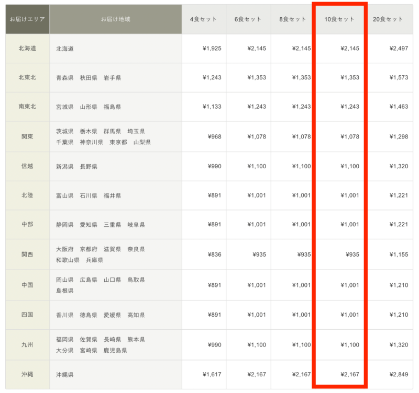Screen dimensions: 419x393
Task: Click ¥1,298 in the 関東 row
Action: click(x=399, y=136)
